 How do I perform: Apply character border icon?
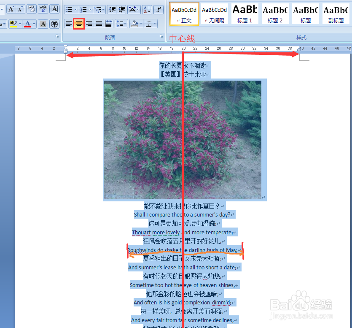click(x=54, y=9)
